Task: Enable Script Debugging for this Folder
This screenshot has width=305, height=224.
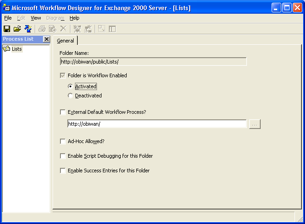Action: click(63, 156)
